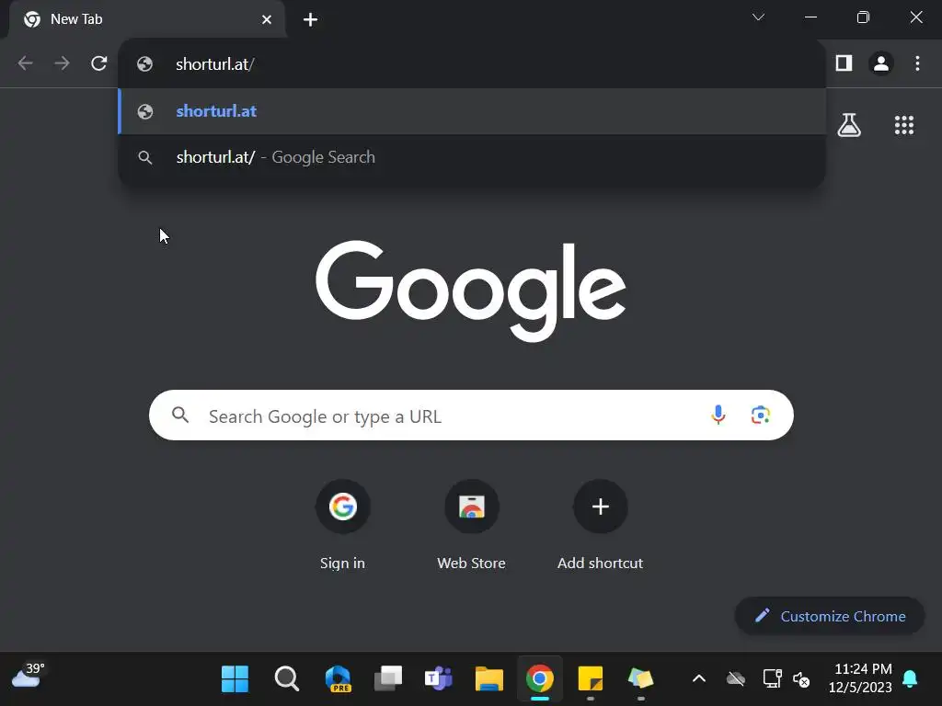Click the magnifier icon in Google search box
942x706 pixels.
pyautogui.click(x=180, y=415)
